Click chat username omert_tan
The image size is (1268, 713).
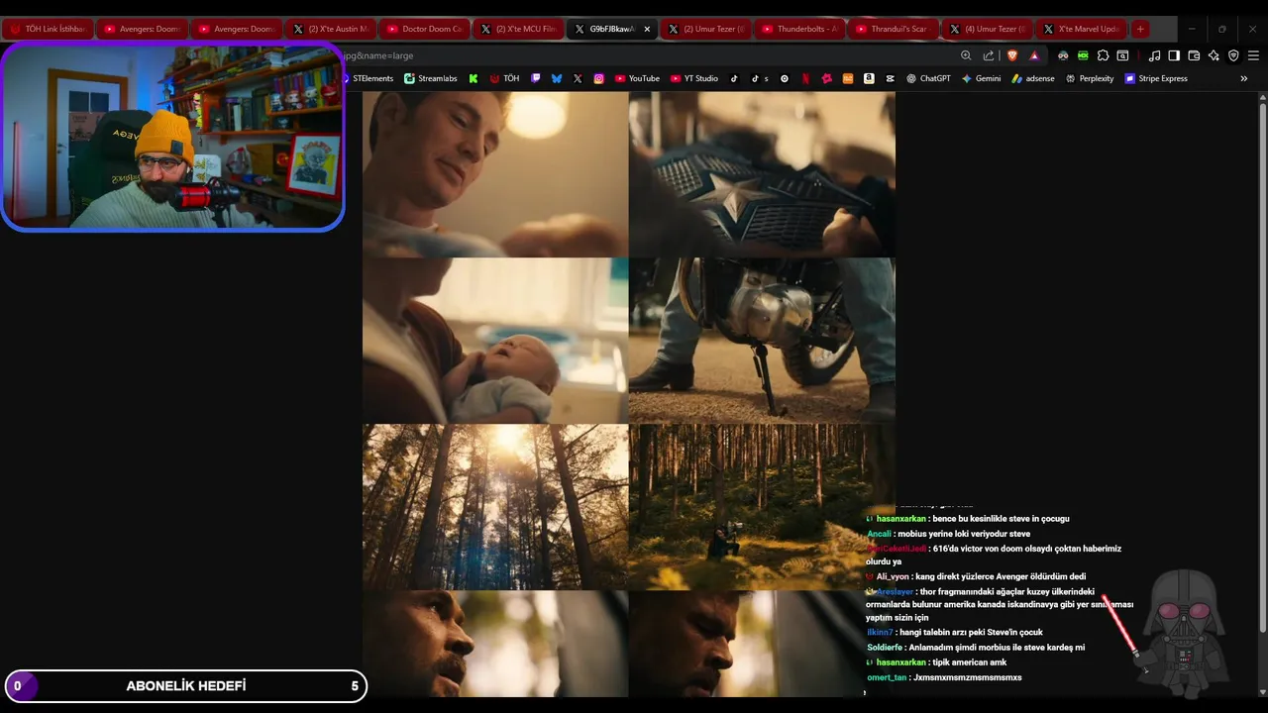tap(887, 677)
